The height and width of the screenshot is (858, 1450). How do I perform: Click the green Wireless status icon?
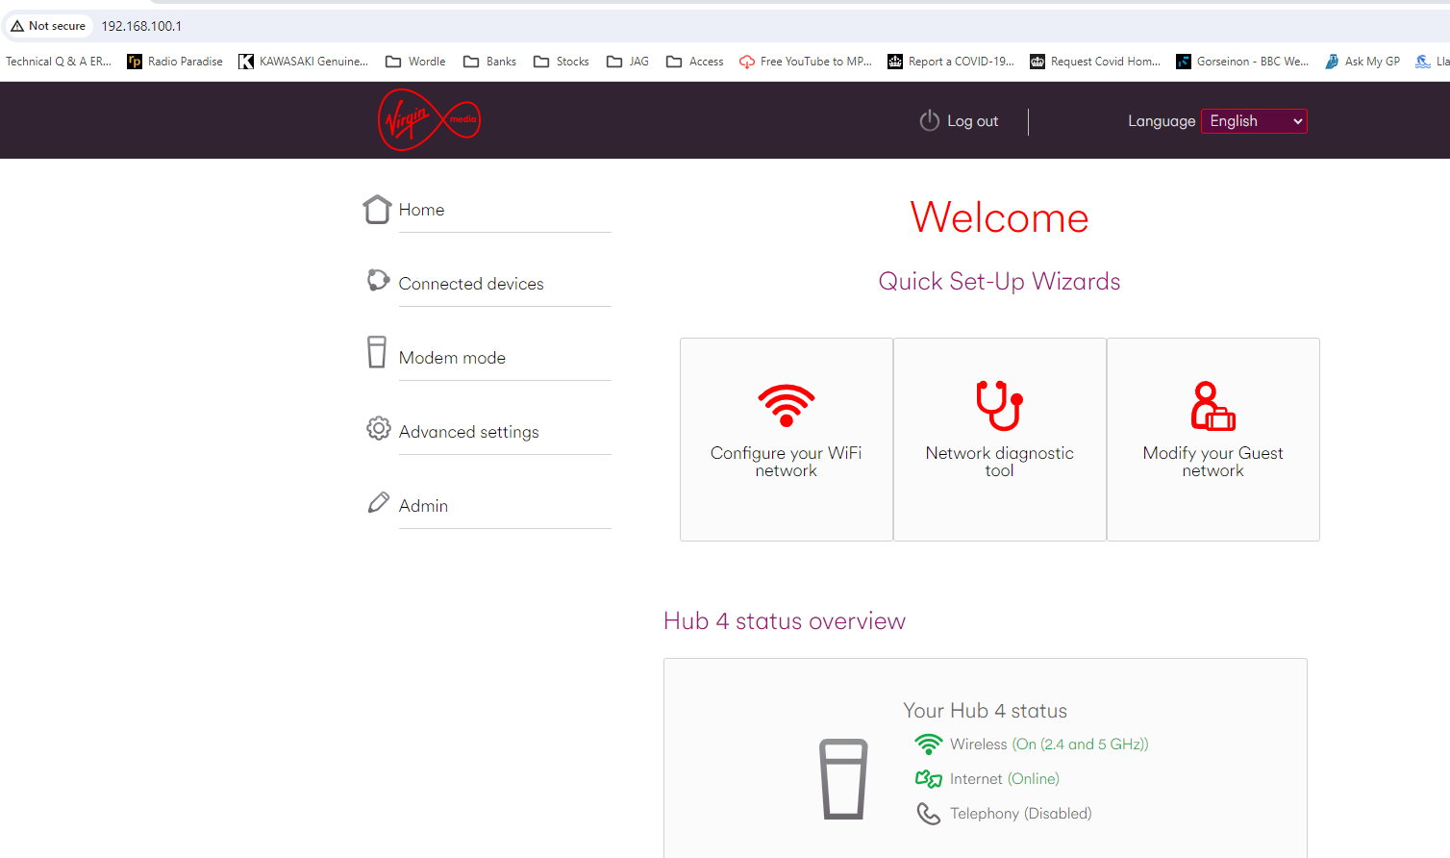(x=928, y=744)
